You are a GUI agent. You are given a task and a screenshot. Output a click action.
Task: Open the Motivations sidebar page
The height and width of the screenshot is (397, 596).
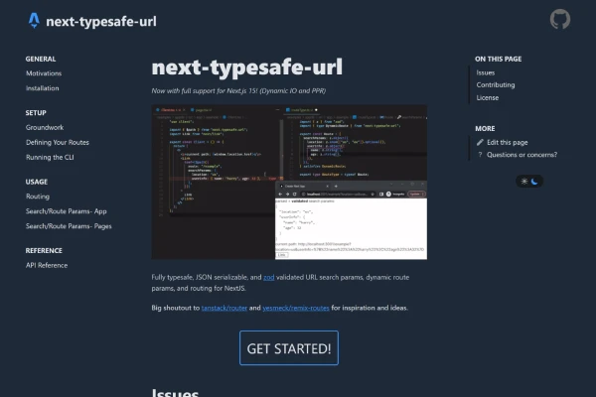point(44,73)
